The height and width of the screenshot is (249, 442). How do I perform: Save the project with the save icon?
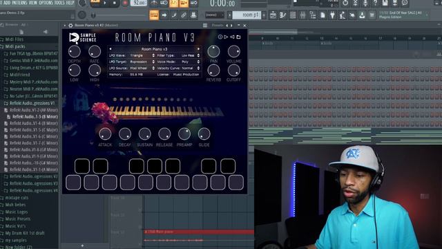(385, 3)
